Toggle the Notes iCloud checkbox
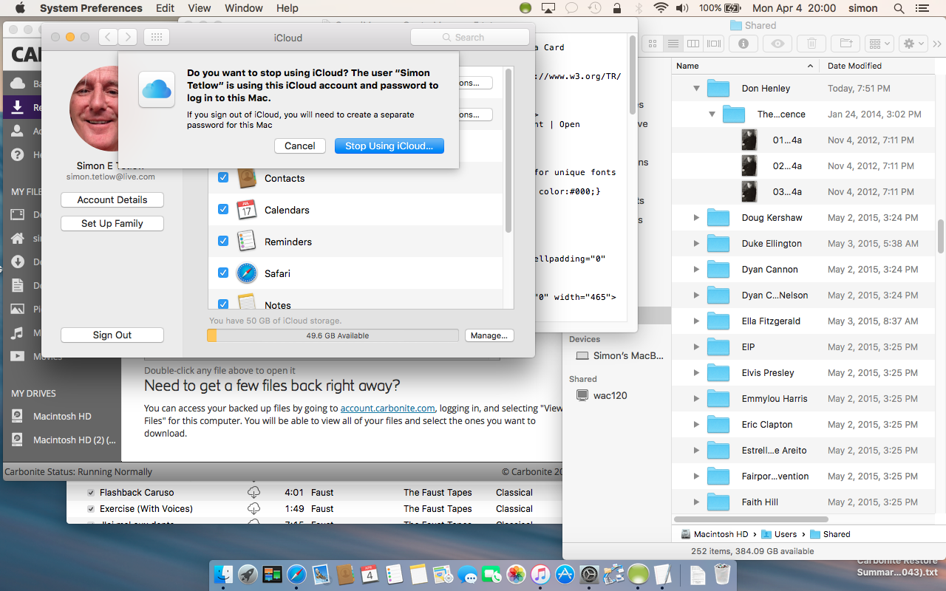Viewport: 946px width, 591px height. click(223, 304)
